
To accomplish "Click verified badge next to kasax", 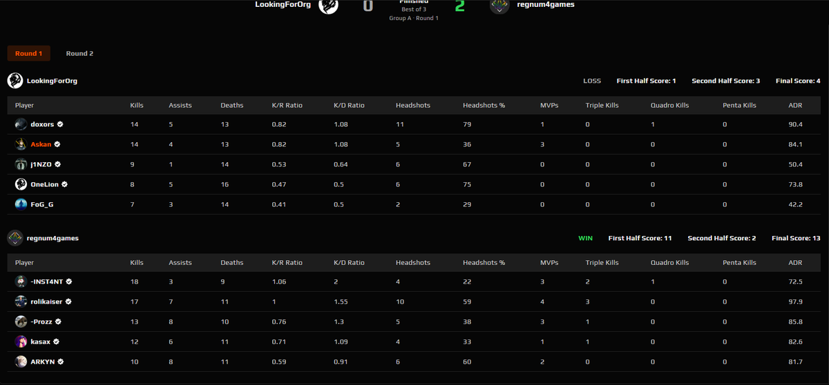I will coord(56,342).
